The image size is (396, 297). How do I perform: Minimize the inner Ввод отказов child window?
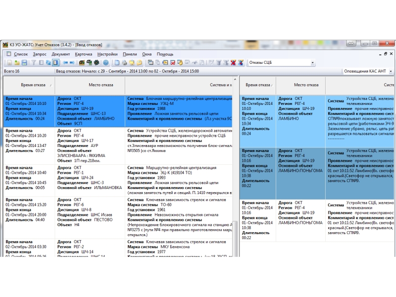pyautogui.click(x=380, y=54)
